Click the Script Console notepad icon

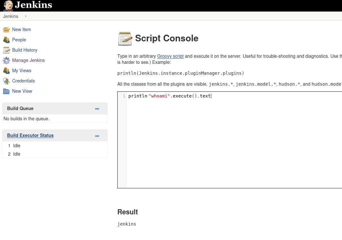pyautogui.click(x=125, y=39)
